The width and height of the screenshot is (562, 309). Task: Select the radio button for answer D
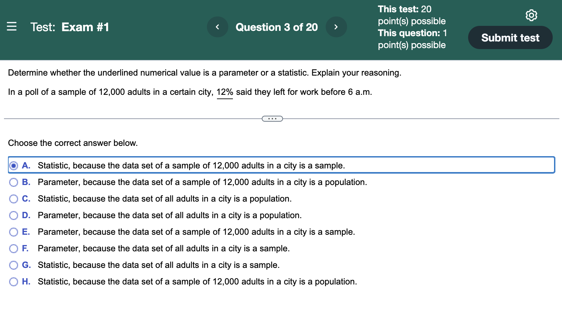[x=14, y=215]
